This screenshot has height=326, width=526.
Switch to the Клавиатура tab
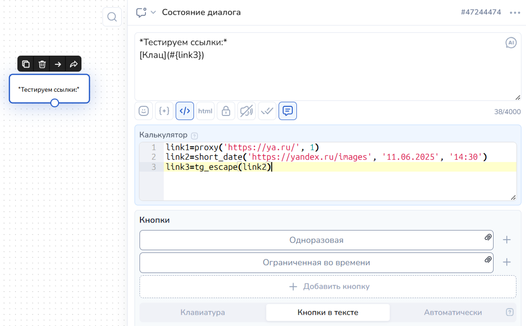tap(203, 313)
